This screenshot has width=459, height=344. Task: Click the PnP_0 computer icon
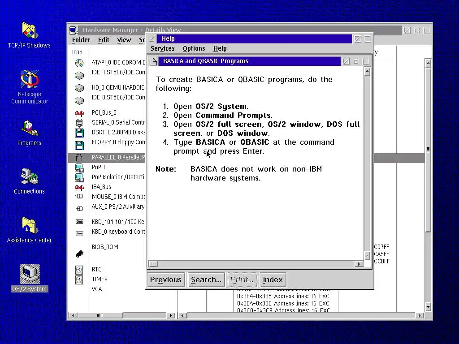pyautogui.click(x=79, y=168)
